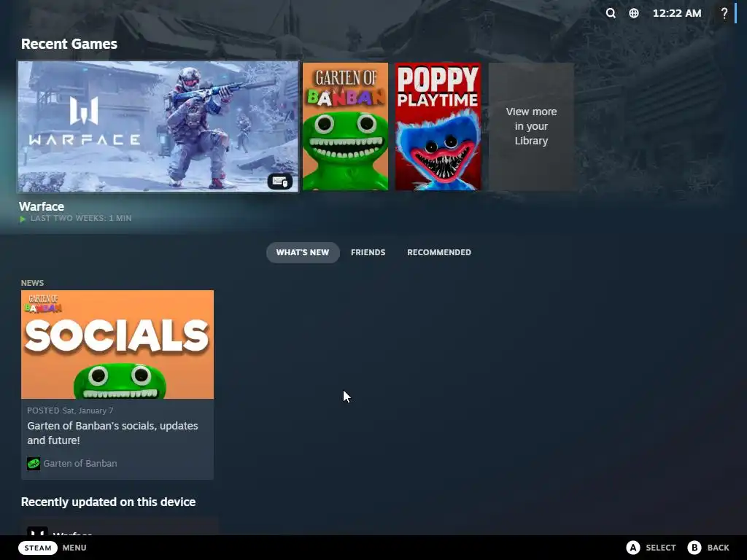This screenshot has height=560, width=747.
Task: Click the globe network status icon
Action: click(634, 13)
